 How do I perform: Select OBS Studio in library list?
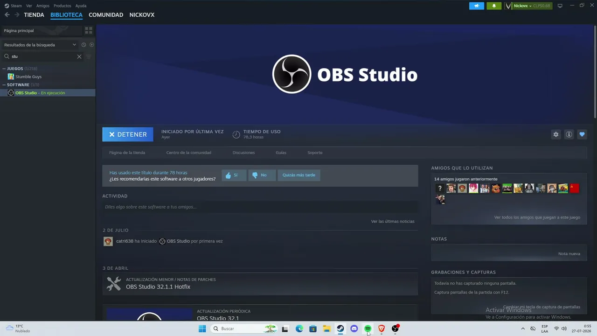click(48, 93)
